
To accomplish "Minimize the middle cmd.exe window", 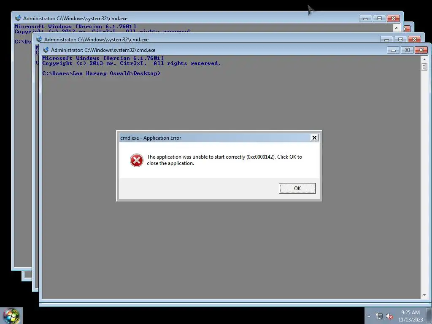I will 386,40.
